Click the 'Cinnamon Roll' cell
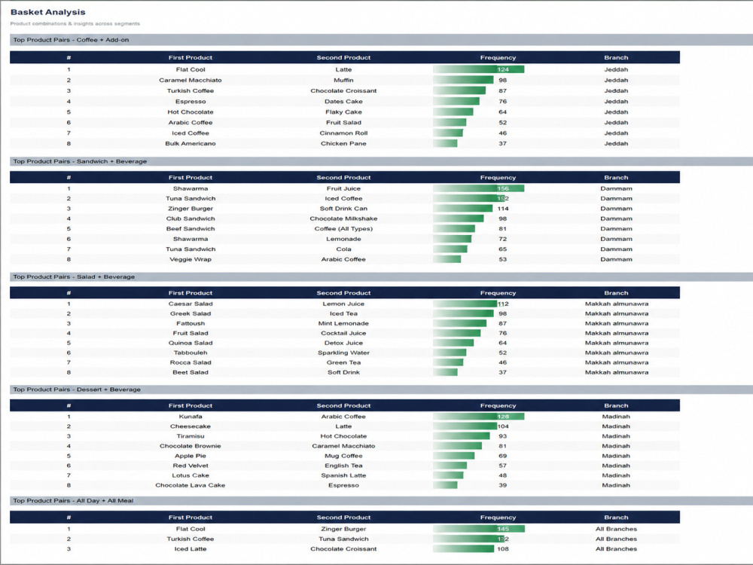 click(x=343, y=133)
